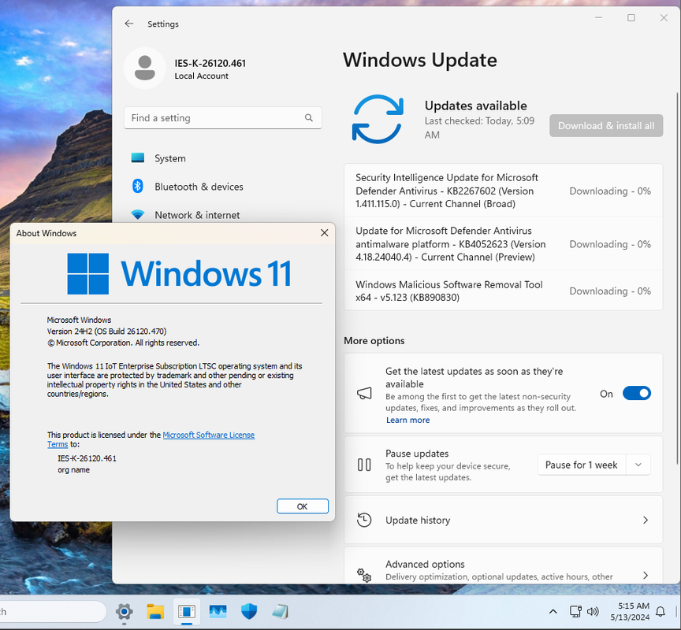Expand Update history chevron
The height and width of the screenshot is (630, 681).
646,520
